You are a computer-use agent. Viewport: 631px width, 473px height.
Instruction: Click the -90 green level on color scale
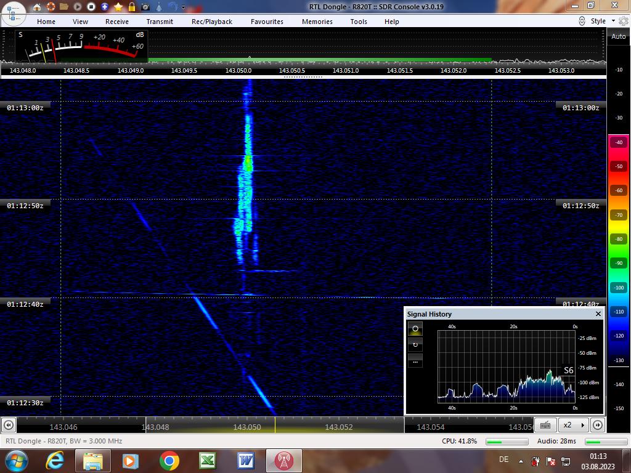tap(619, 263)
